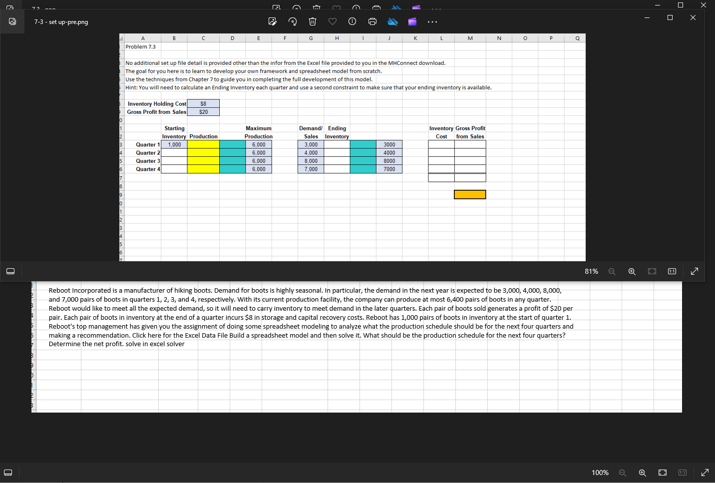The height and width of the screenshot is (483, 715).
Task: Click the spreadsheet column letter "Q" header
Action: [577, 38]
